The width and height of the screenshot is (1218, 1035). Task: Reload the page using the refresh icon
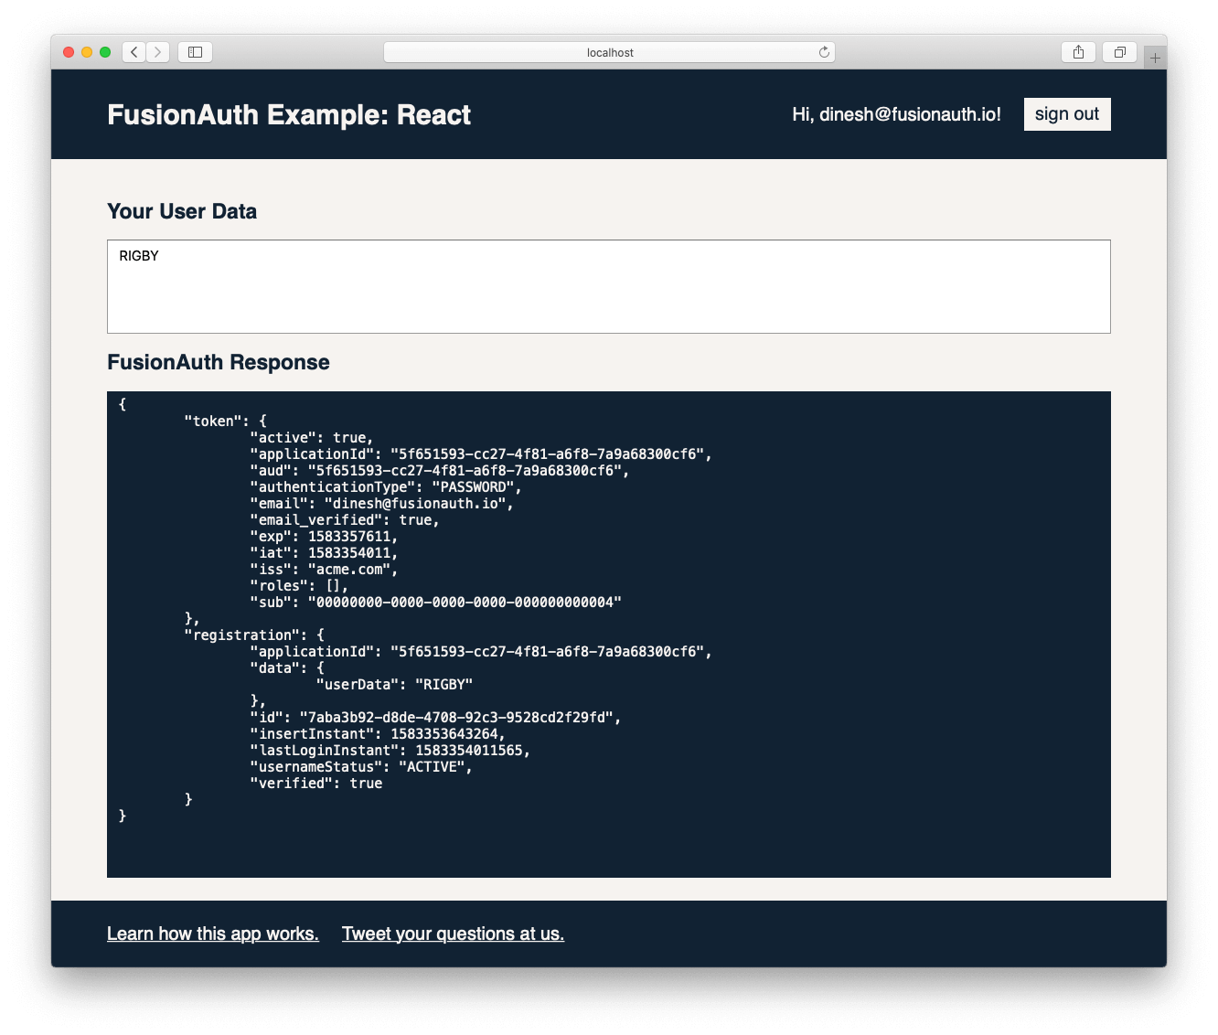(824, 52)
